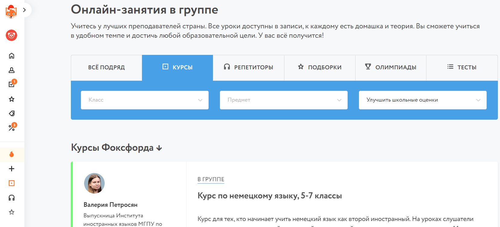Click the В ГРУППЕ label link
Viewport: 500px width, 227px height.
click(211, 179)
